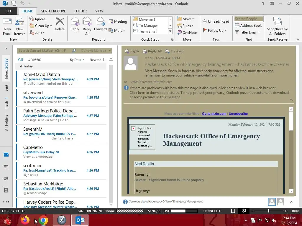The width and height of the screenshot is (302, 226).
Task: Switch to People view icon
Action: [6, 178]
